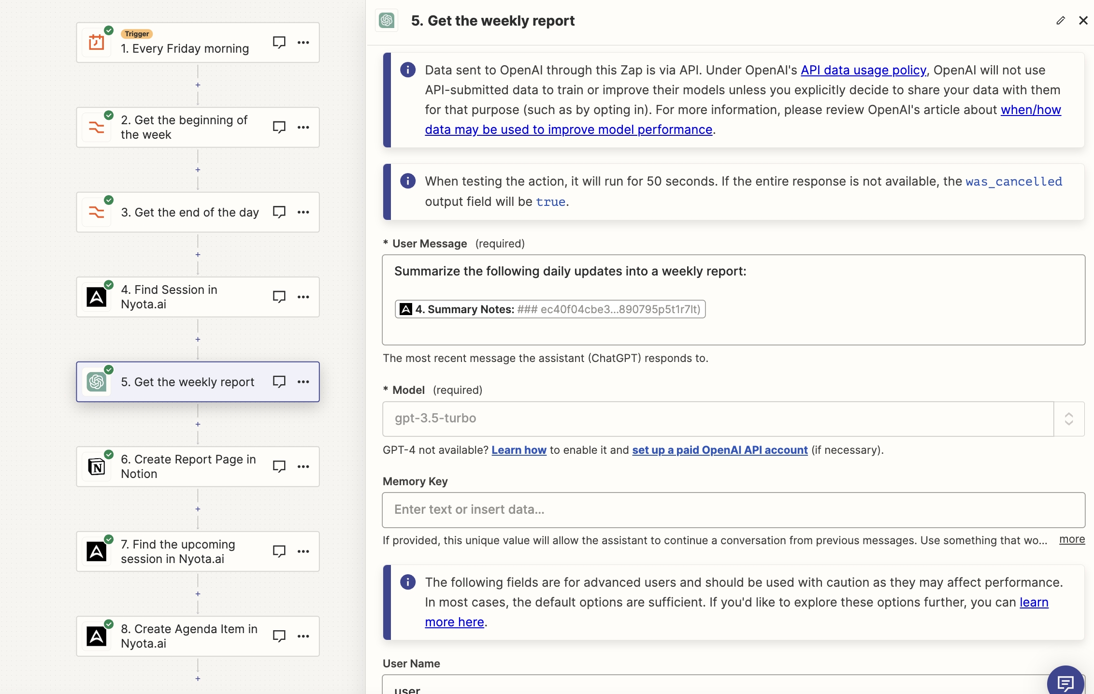Click the schedule trigger calendar icon
1094x694 pixels.
(97, 43)
